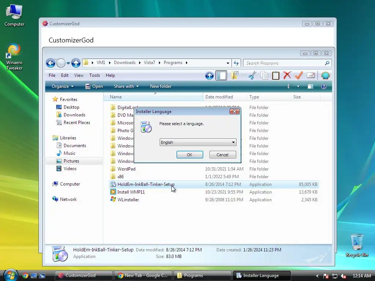
Task: Sort by the Name column header
Action: (x=153, y=97)
